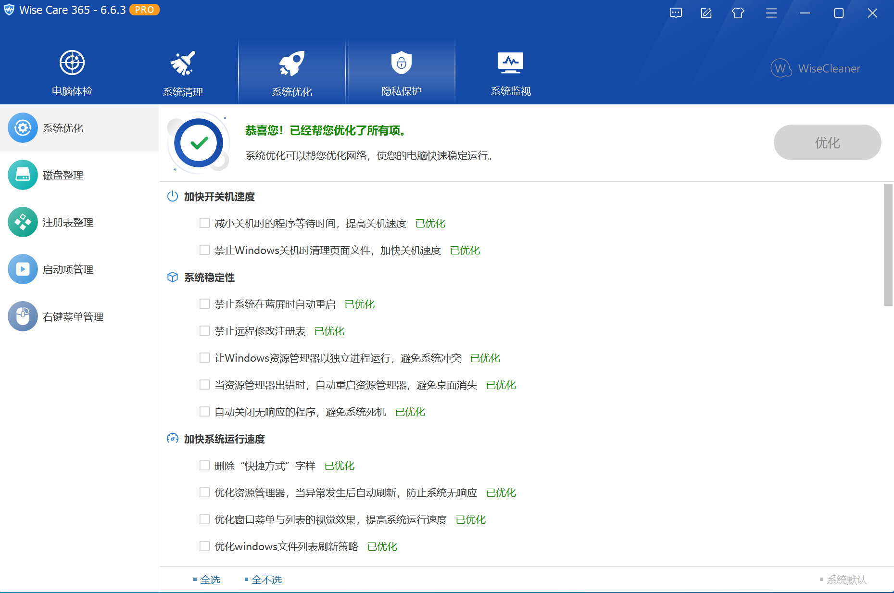The width and height of the screenshot is (894, 593).
Task: Click the 系统稳定性 section heading
Action: (209, 277)
